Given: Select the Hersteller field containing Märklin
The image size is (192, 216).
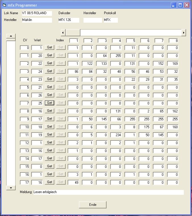Looking at the screenshot, I should point(36,20).
